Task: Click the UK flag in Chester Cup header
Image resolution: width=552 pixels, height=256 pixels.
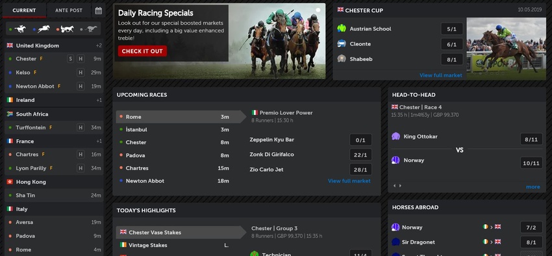Action: pos(340,10)
